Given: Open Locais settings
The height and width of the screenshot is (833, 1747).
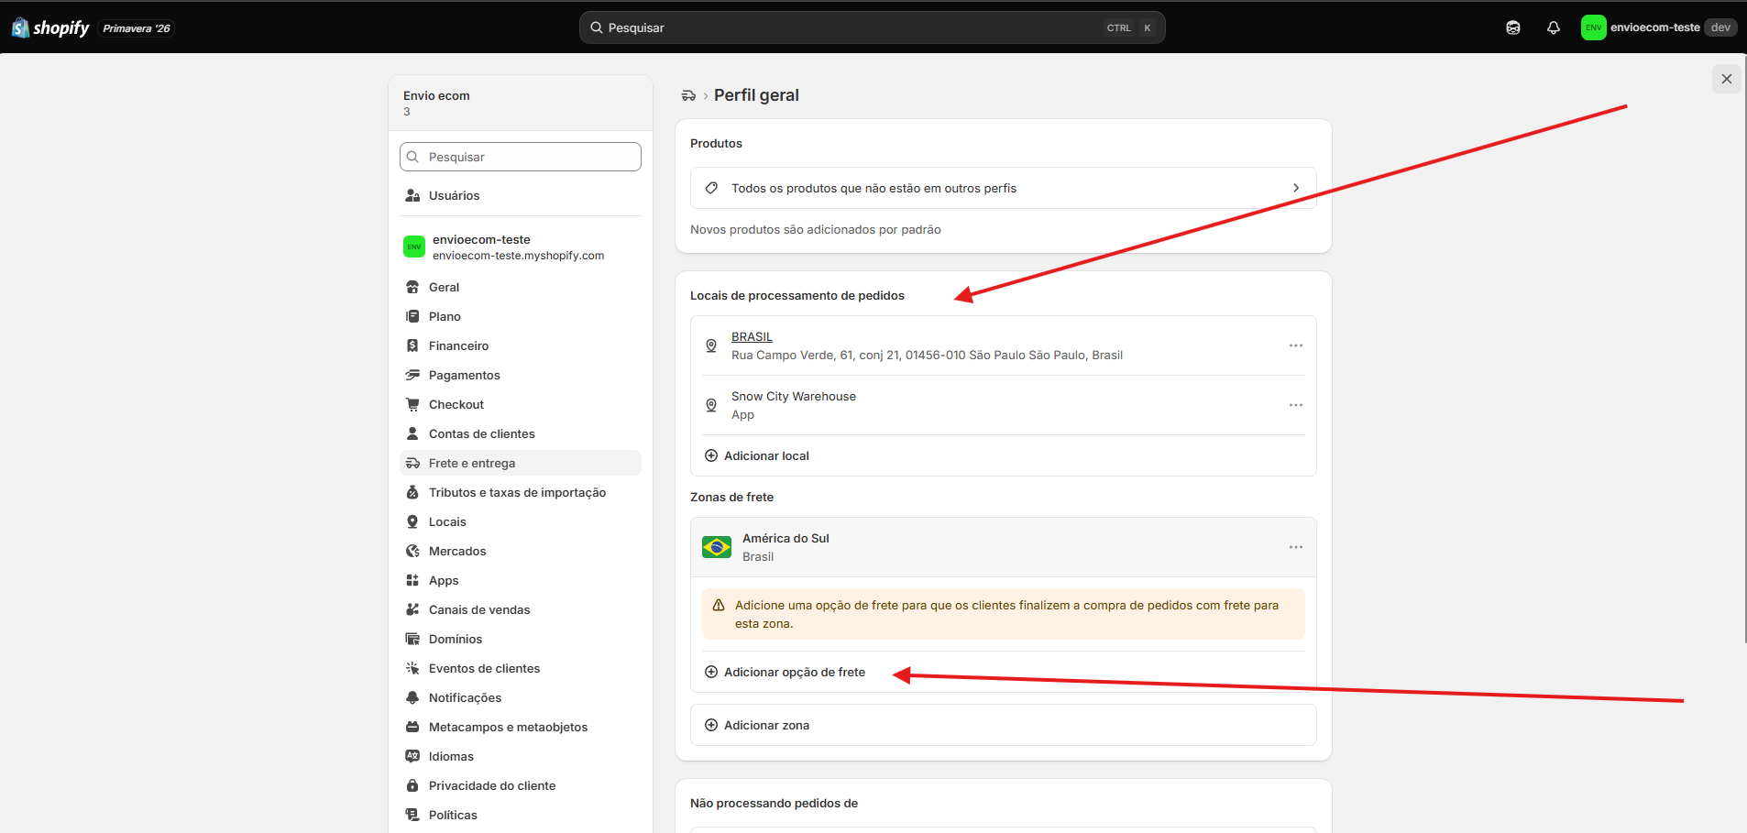Looking at the screenshot, I should (x=521, y=521).
